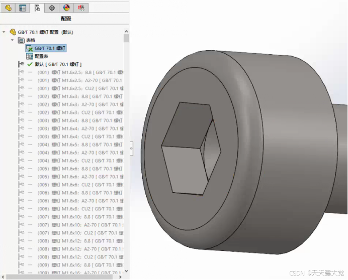Select configuration (001) 螺钉 M1.6x2.5; A2-70
Viewport: 348px width, 280px height.
pyautogui.click(x=79, y=80)
